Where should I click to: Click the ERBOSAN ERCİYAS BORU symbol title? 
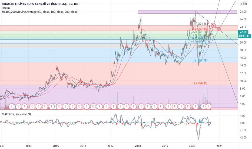(x=41, y=4)
